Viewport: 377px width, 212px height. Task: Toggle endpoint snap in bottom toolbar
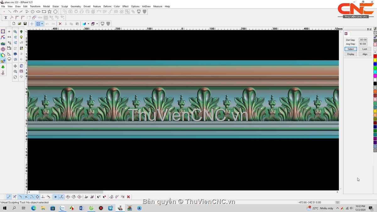9,197
